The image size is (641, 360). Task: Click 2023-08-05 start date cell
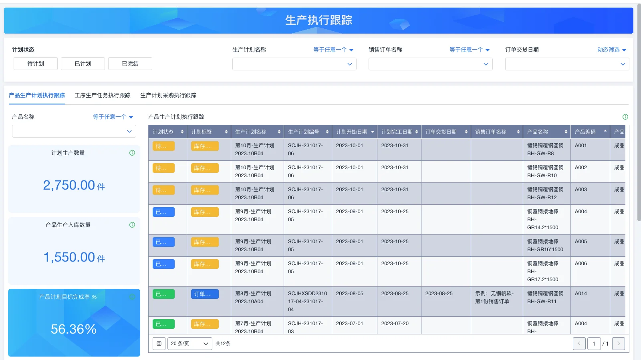[354, 302]
